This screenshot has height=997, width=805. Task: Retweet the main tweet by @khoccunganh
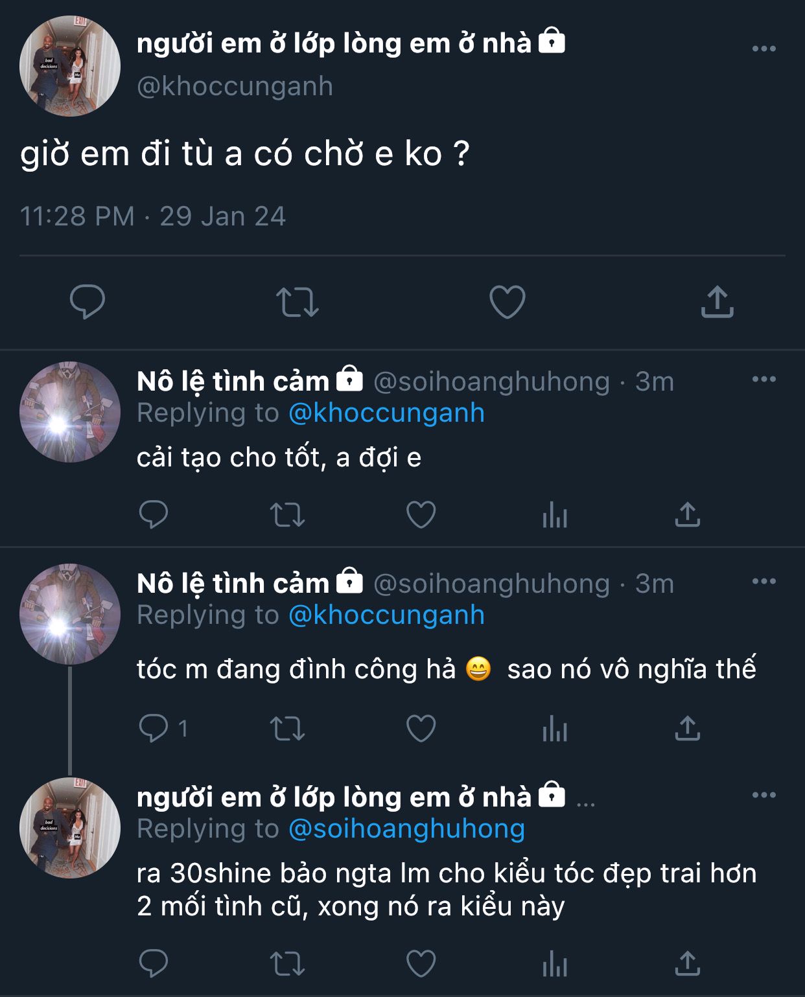(297, 302)
